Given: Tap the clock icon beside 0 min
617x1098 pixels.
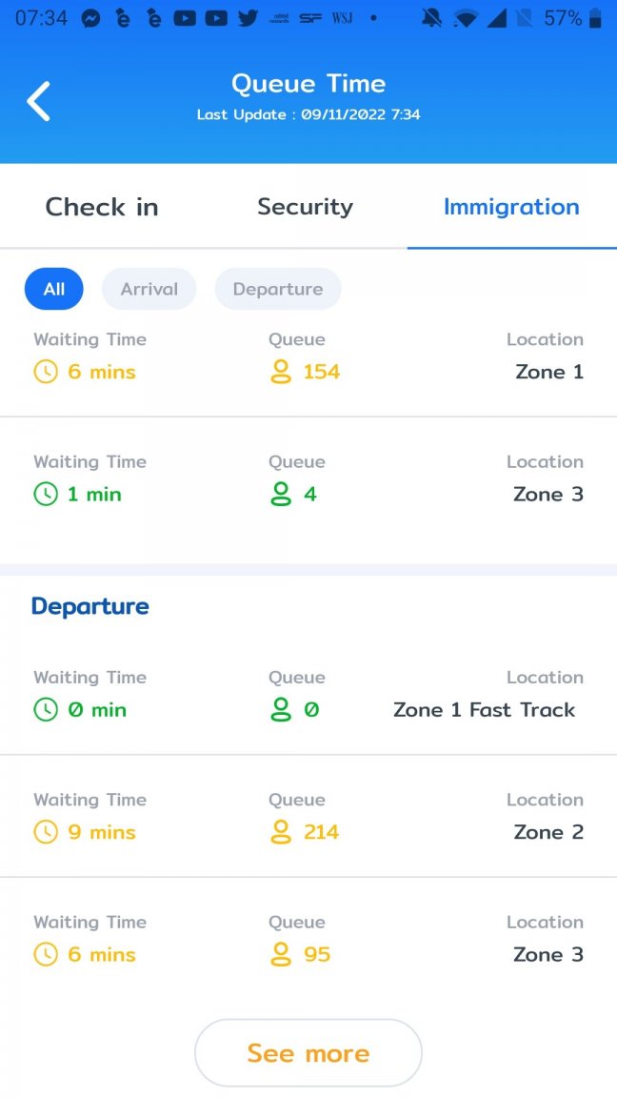Looking at the screenshot, I should pos(46,709).
